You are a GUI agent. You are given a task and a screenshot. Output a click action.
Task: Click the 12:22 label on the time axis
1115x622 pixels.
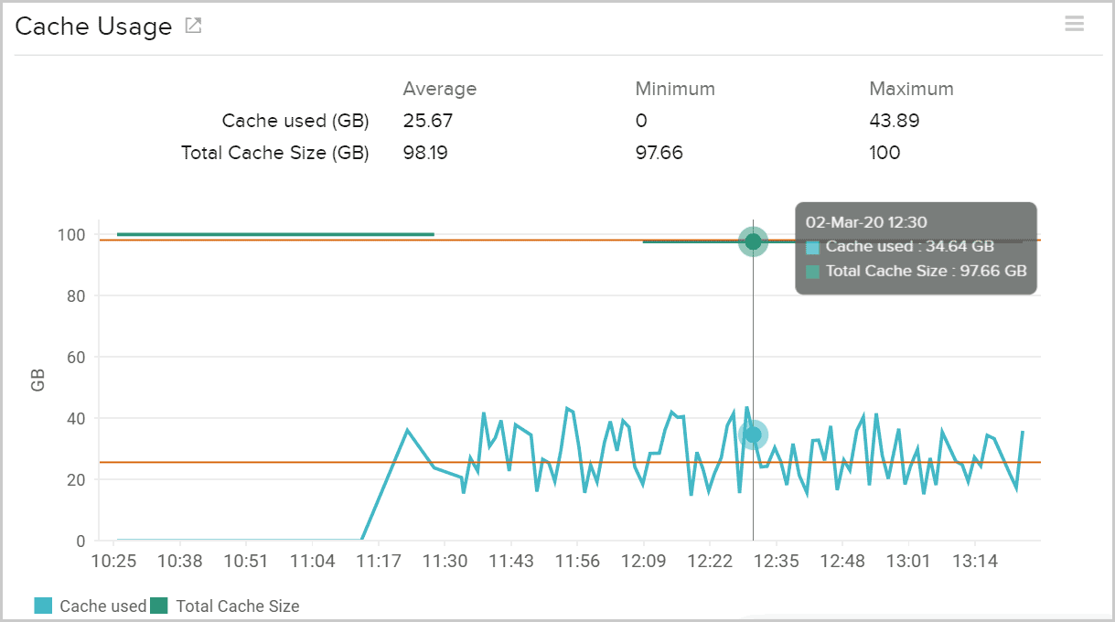[710, 561]
